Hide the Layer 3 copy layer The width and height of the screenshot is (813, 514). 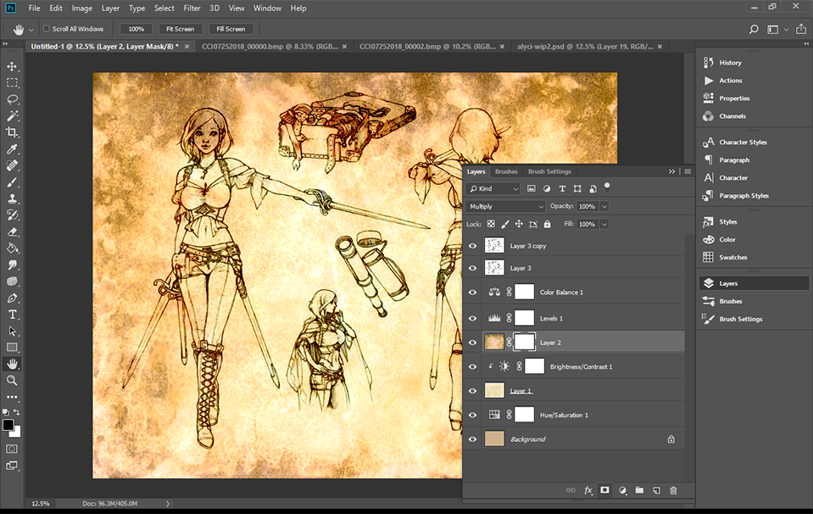coord(473,246)
